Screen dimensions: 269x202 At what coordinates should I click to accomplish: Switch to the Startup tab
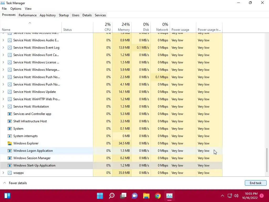pos(64,15)
